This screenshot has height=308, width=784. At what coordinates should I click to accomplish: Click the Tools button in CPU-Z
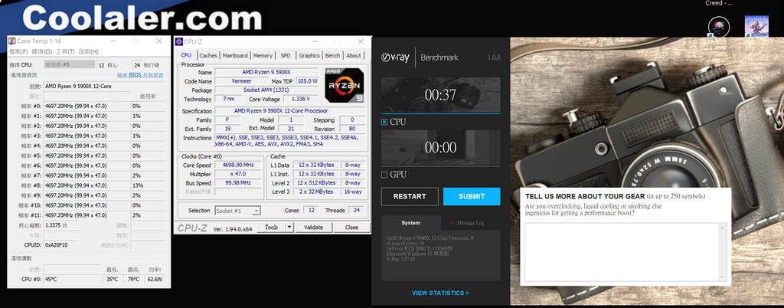point(271,227)
